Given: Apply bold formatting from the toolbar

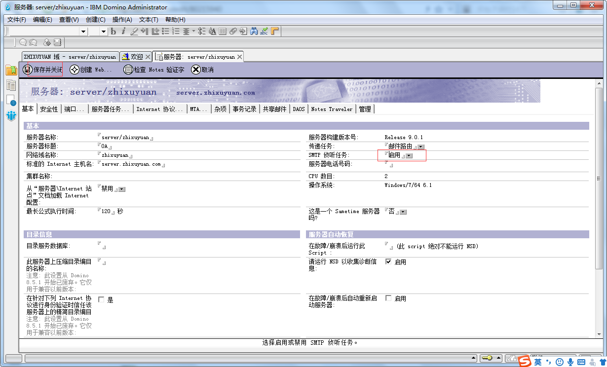Looking at the screenshot, I should [x=113, y=31].
